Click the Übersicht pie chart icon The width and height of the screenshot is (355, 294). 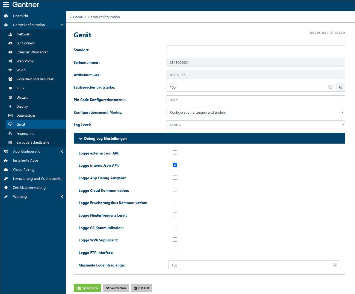(x=6, y=16)
